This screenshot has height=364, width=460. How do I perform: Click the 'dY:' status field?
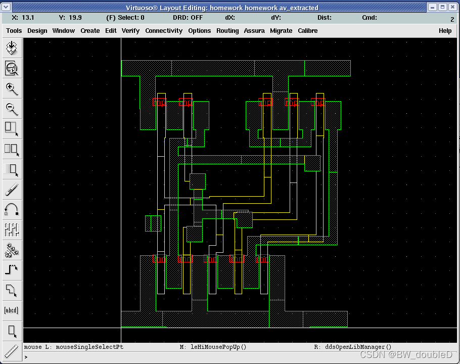coord(276,18)
